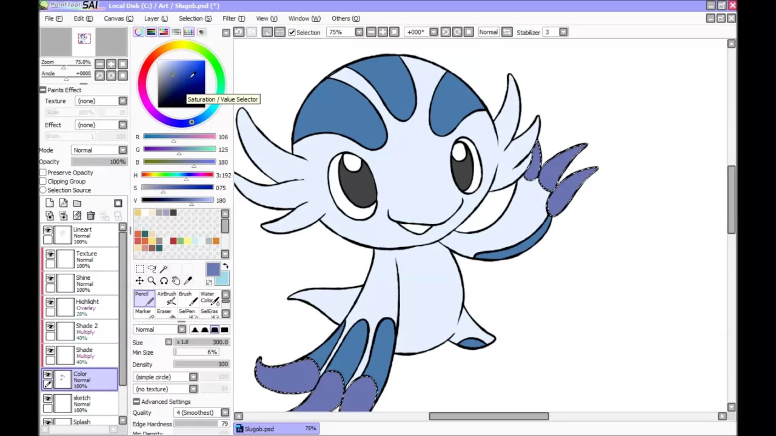This screenshot has width=776, height=436.
Task: Open the rotation angle dropdown in toolbar
Action: pyautogui.click(x=433, y=32)
